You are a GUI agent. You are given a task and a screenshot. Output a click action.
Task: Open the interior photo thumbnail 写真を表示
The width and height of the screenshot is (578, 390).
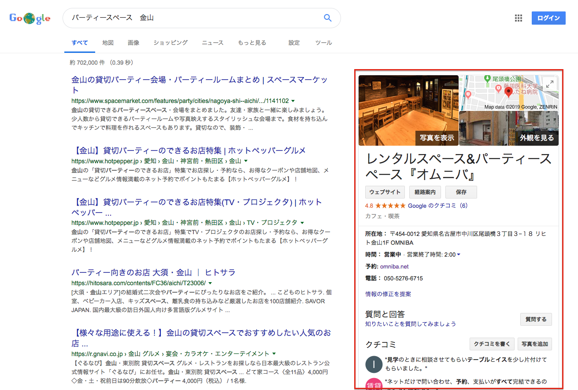408,110
